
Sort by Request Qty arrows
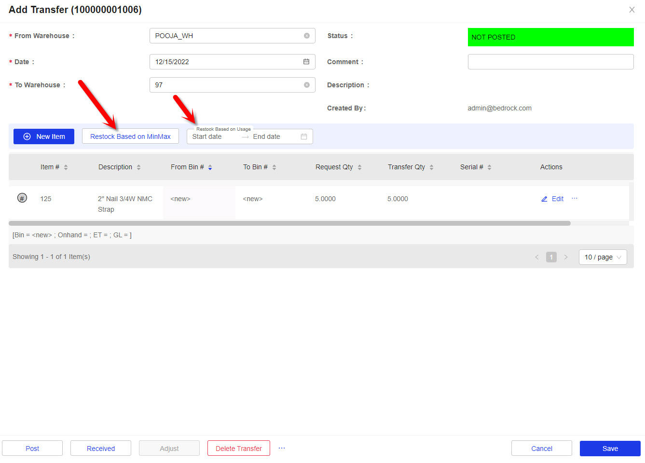pos(359,167)
